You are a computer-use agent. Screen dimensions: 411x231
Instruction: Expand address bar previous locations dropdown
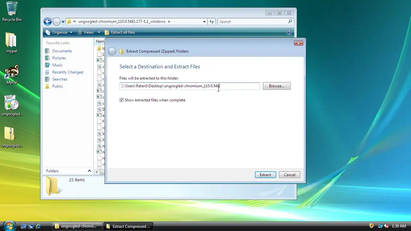coord(204,22)
